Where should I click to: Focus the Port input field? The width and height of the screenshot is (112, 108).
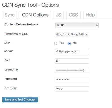click(72, 61)
